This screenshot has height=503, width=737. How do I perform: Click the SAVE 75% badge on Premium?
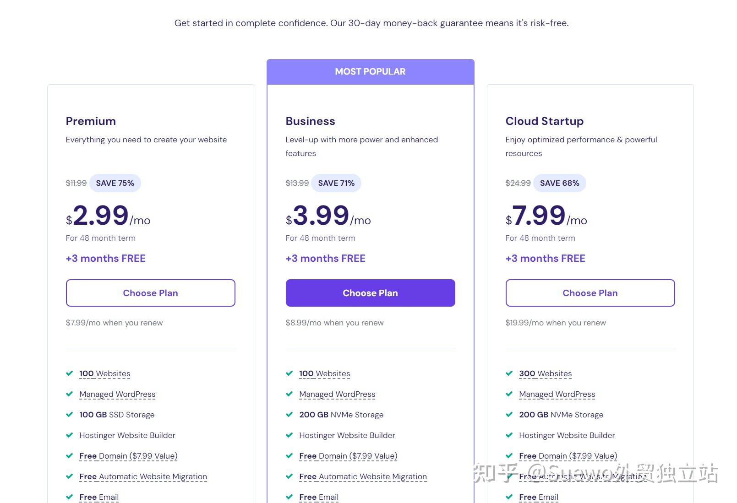115,183
